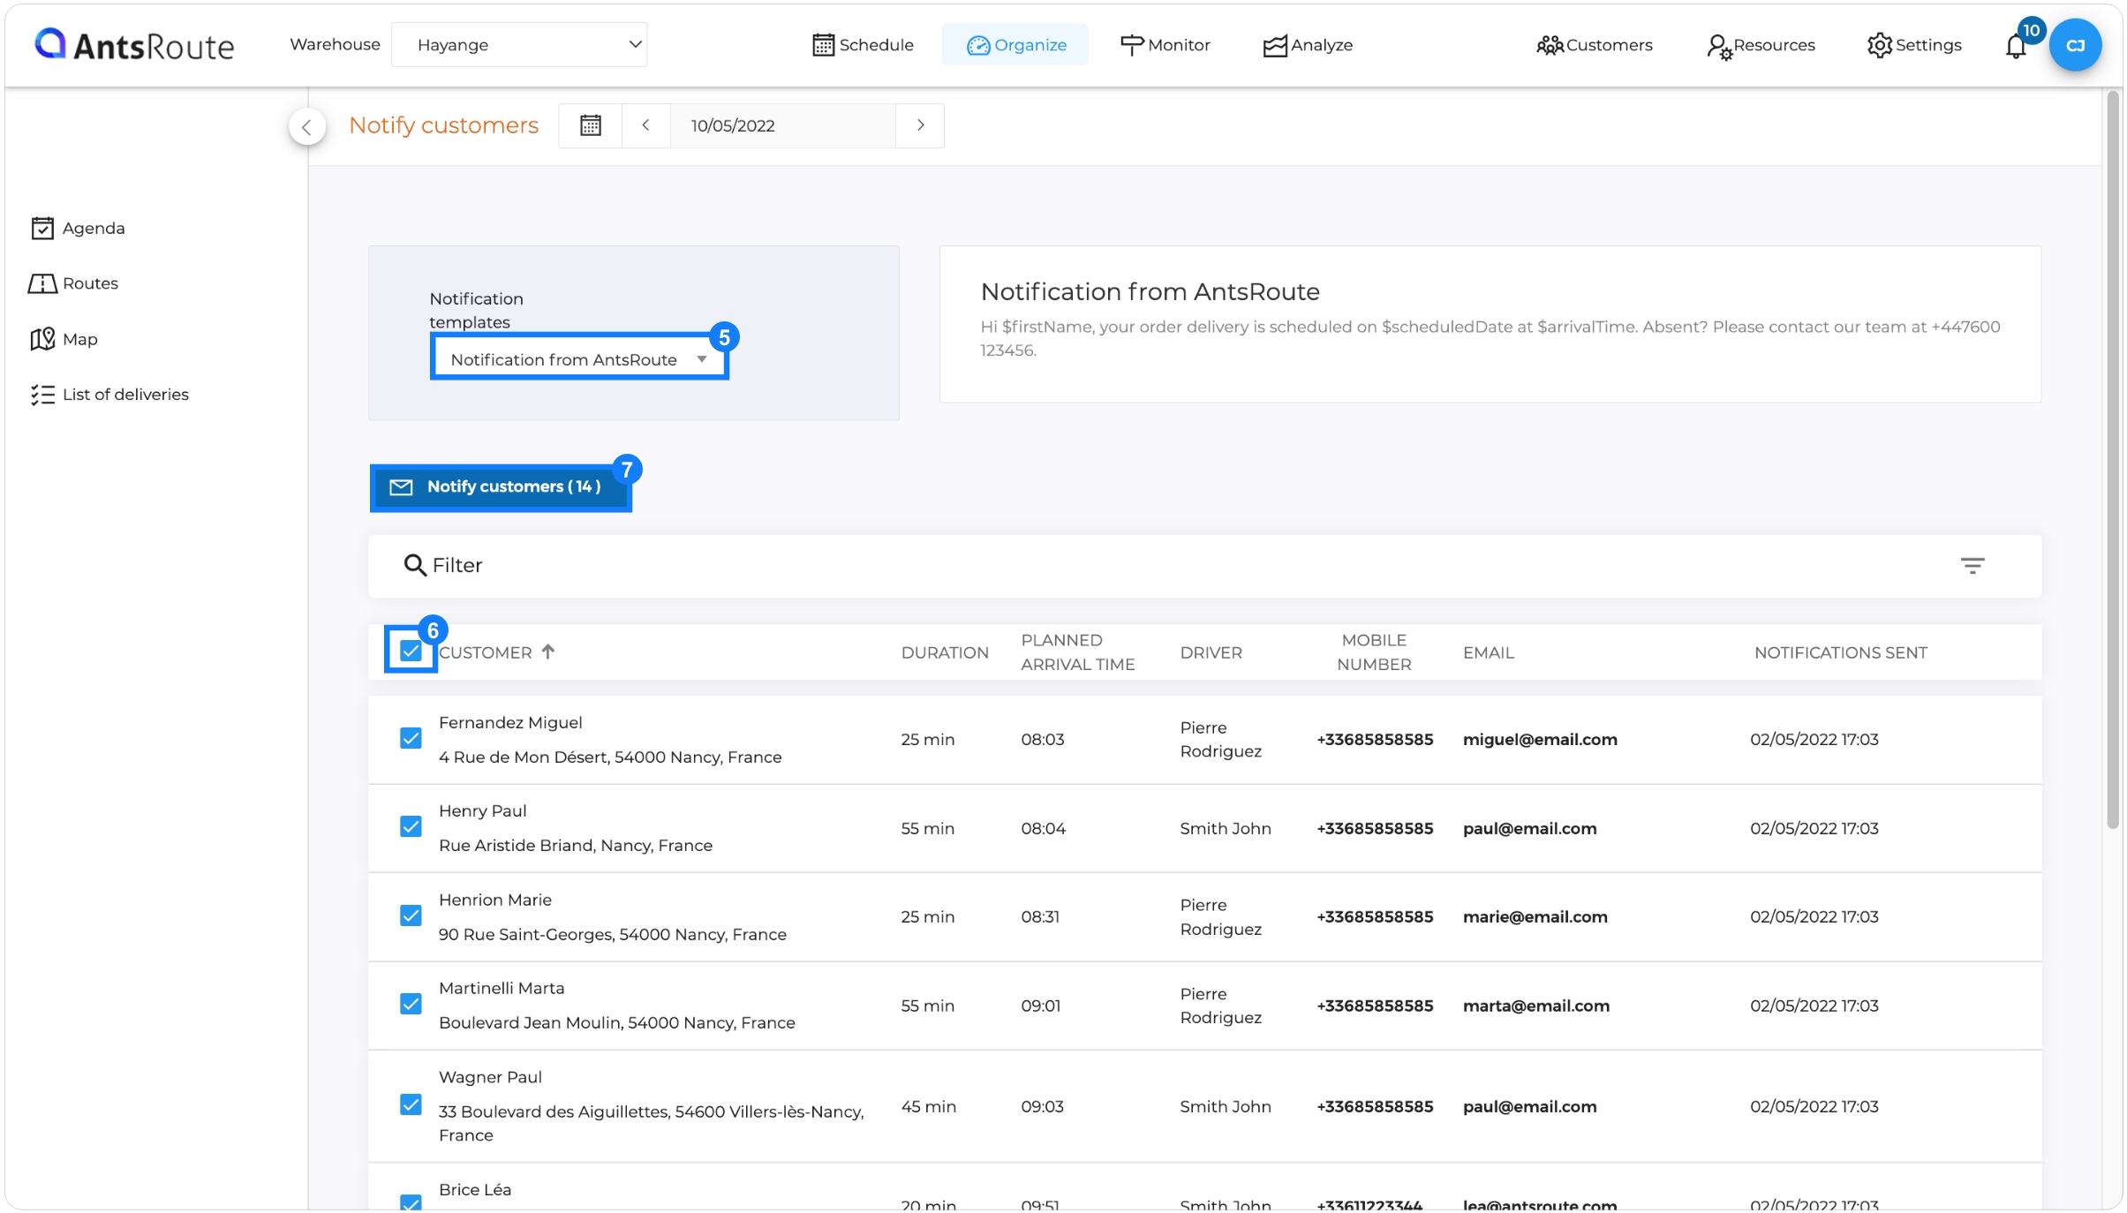Expand the Notification templates dropdown

click(x=579, y=358)
